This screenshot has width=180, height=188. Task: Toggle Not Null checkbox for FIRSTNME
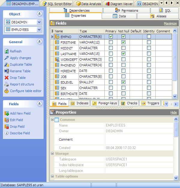[123, 42]
